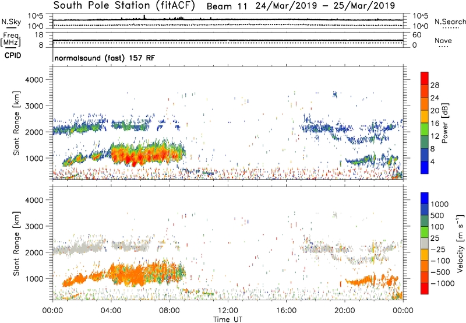This screenshot has width=466, height=323.
Task: Click the orange velocity echo patch near 21:00
Action: click(x=361, y=280)
